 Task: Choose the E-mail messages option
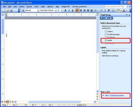(106, 34)
